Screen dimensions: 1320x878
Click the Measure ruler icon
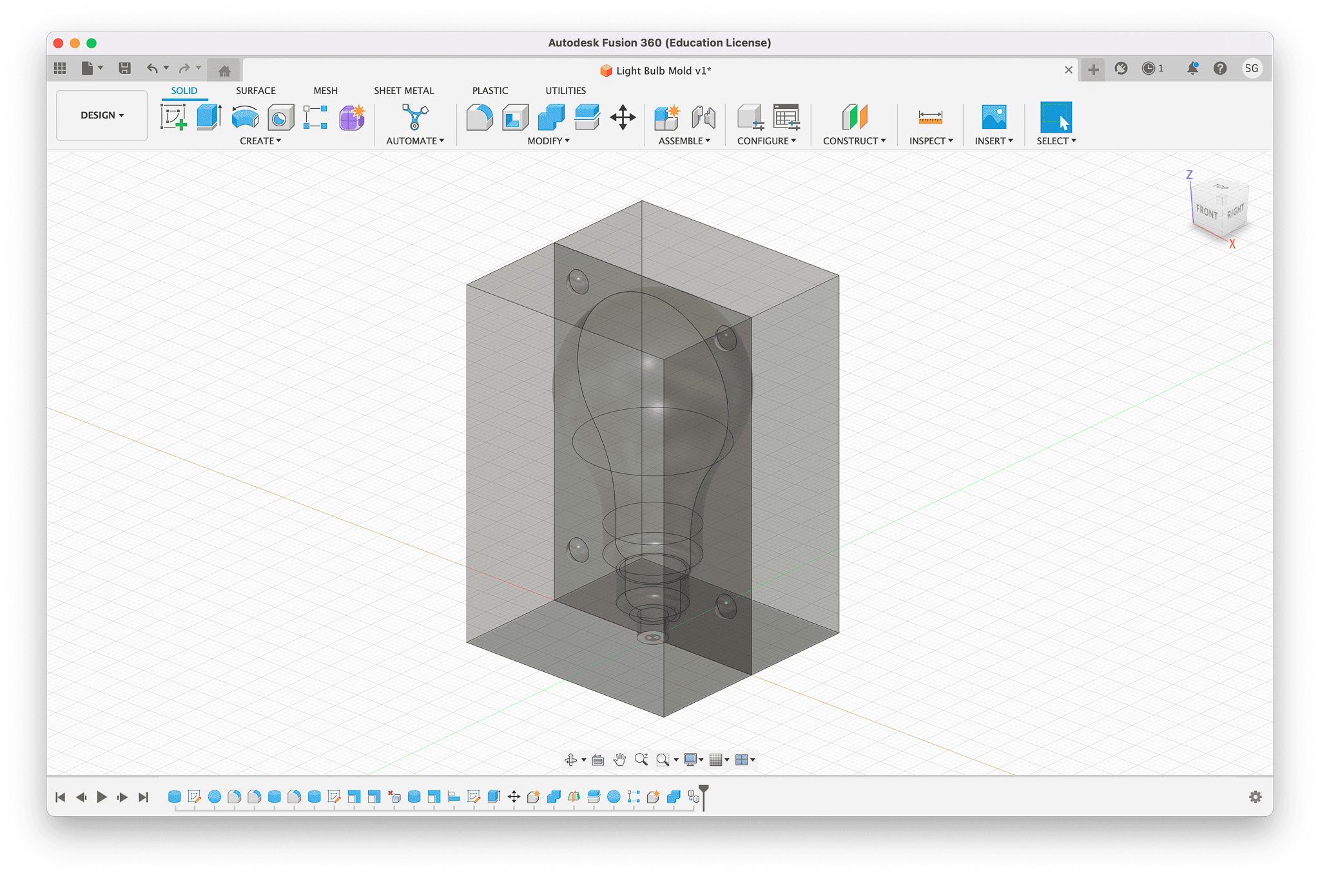(930, 117)
